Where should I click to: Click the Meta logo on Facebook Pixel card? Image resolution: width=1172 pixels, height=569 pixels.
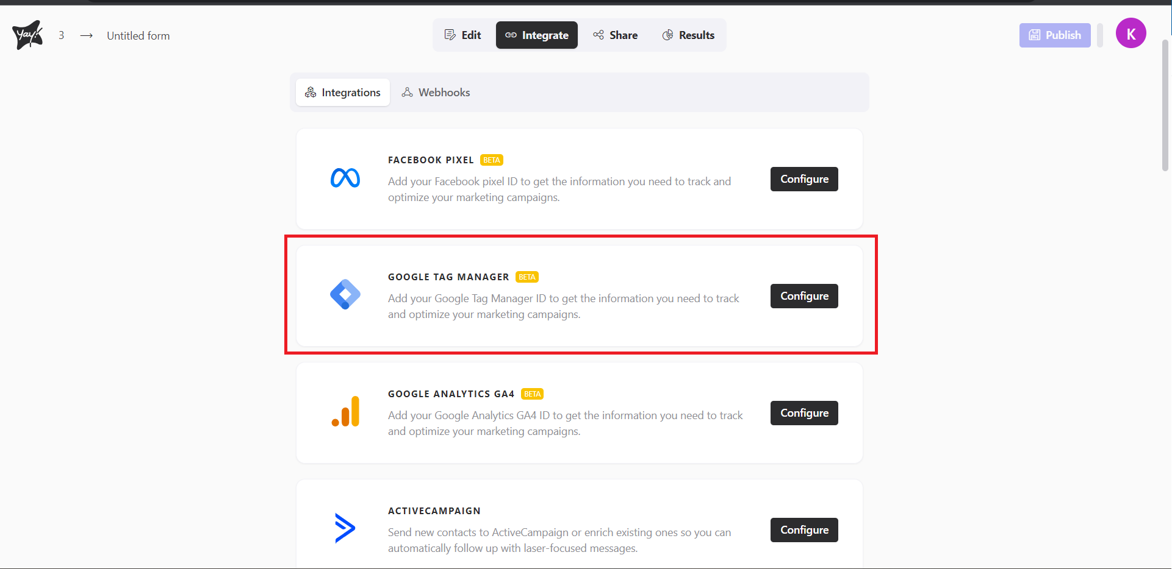click(345, 178)
